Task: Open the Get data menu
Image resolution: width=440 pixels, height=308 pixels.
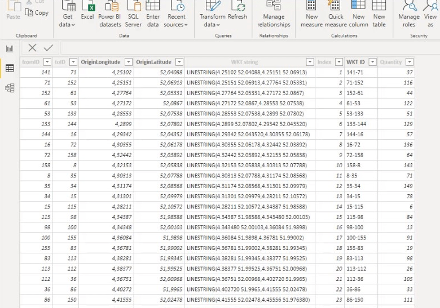Action: click(67, 14)
